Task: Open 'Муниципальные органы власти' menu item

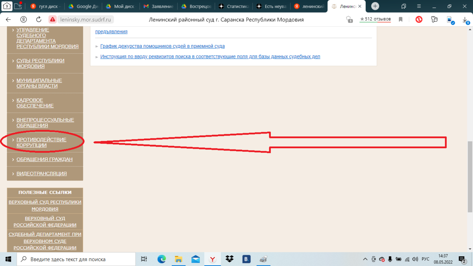Action: click(39, 83)
